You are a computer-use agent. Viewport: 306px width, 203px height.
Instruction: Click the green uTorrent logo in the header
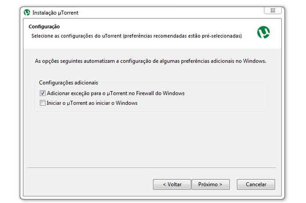coord(263,32)
